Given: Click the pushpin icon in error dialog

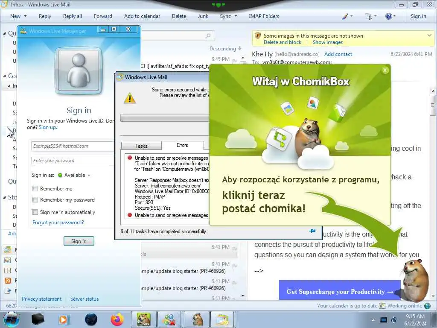Looking at the screenshot, I should tap(312, 231).
